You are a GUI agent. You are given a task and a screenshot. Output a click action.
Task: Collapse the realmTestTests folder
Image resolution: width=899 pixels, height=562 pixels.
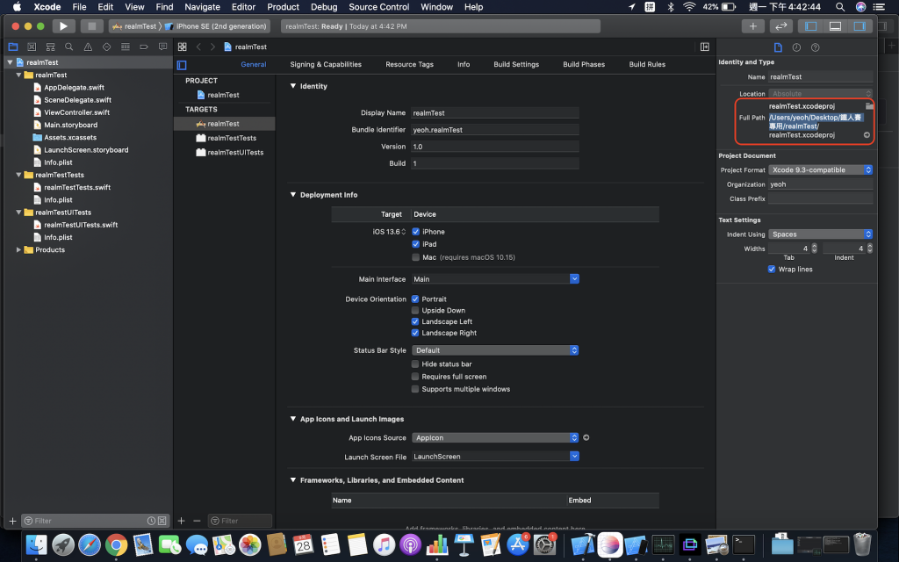point(19,175)
